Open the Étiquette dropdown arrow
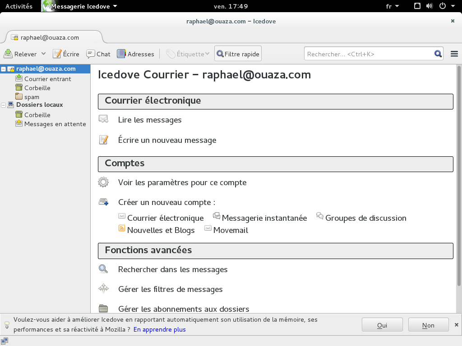This screenshot has height=346, width=462. pyautogui.click(x=208, y=54)
